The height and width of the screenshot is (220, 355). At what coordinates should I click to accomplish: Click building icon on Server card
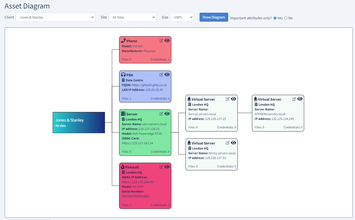pos(123,119)
